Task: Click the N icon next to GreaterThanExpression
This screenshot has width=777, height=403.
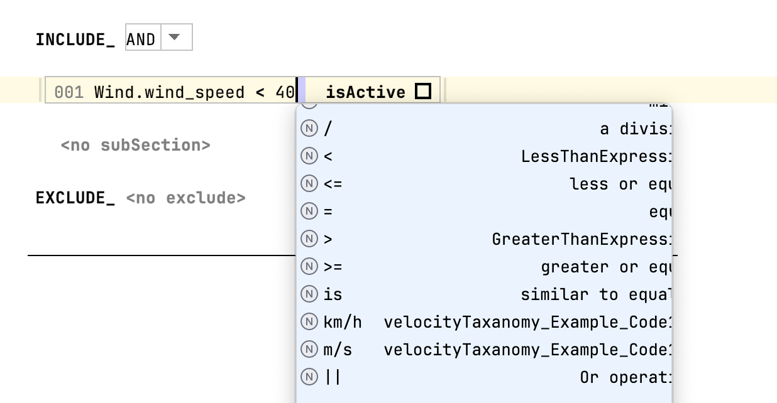Action: [x=309, y=239]
